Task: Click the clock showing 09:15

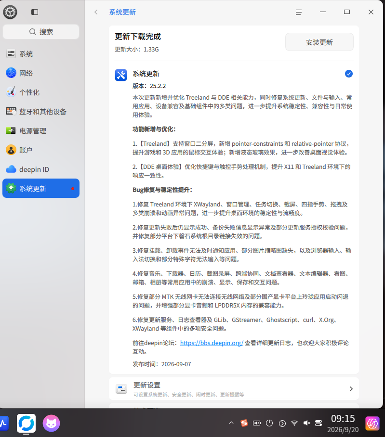Action: click(x=343, y=419)
